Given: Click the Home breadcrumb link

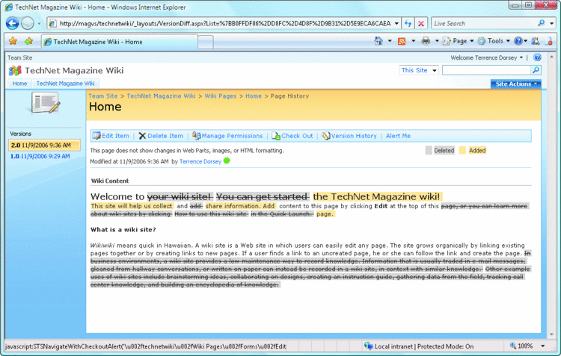Looking at the screenshot, I should (x=254, y=96).
